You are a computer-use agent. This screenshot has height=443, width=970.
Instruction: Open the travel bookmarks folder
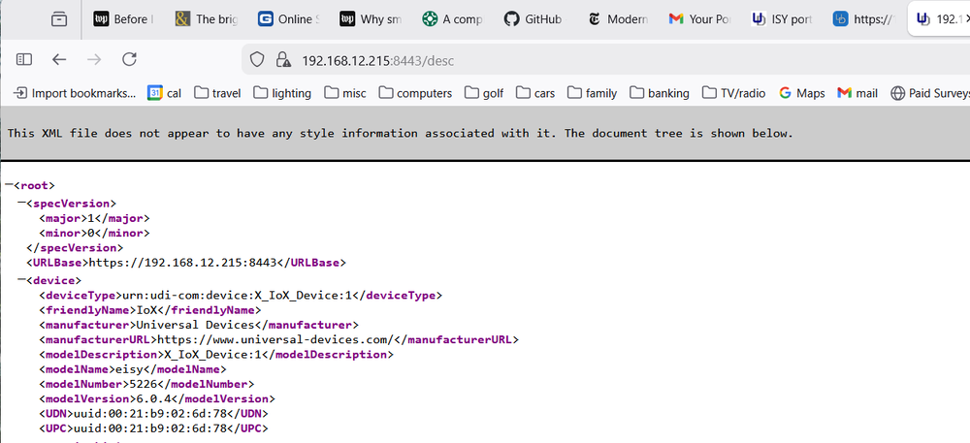pyautogui.click(x=217, y=93)
